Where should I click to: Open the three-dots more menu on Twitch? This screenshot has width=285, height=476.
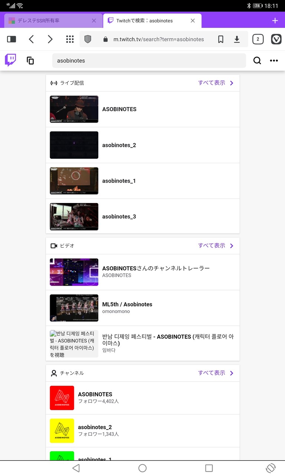click(274, 61)
